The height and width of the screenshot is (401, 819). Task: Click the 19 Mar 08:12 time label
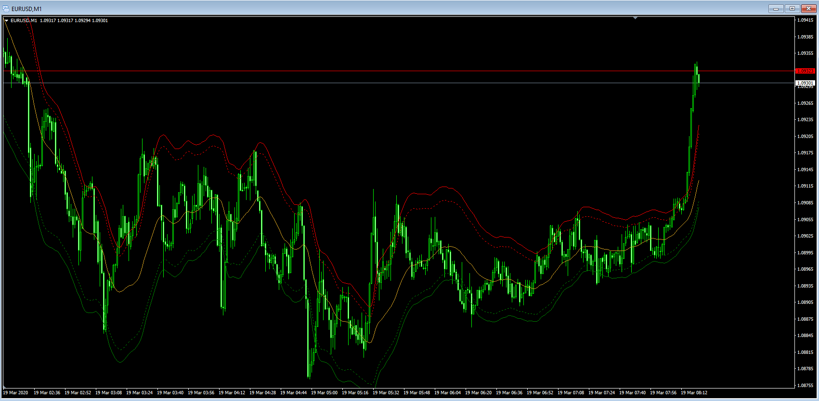click(694, 393)
